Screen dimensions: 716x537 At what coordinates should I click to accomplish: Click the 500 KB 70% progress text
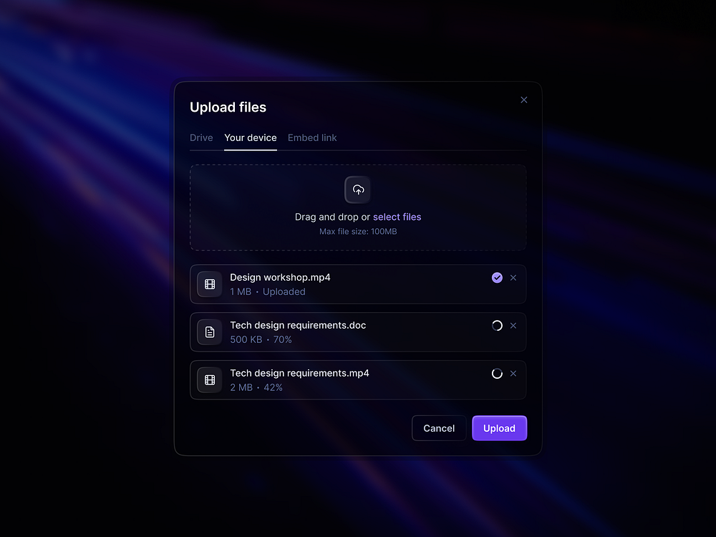click(x=261, y=339)
